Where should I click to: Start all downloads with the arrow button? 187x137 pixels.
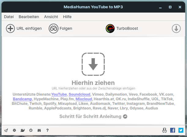point(176,29)
